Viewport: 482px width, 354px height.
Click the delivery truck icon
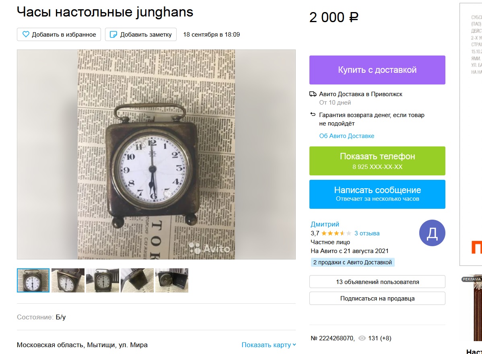pyautogui.click(x=313, y=94)
